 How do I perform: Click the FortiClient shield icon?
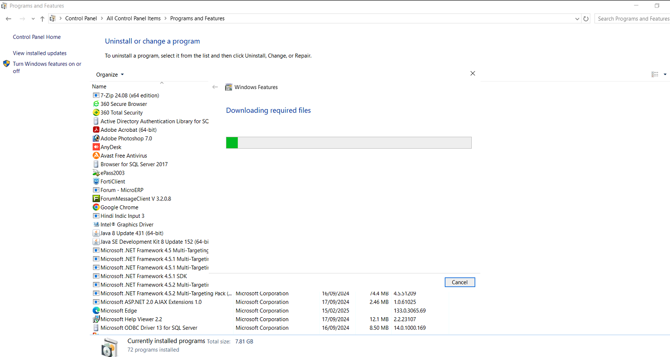[96, 181]
